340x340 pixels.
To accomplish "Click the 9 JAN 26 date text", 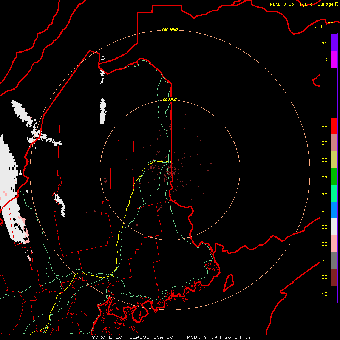I will (x=218, y=337).
